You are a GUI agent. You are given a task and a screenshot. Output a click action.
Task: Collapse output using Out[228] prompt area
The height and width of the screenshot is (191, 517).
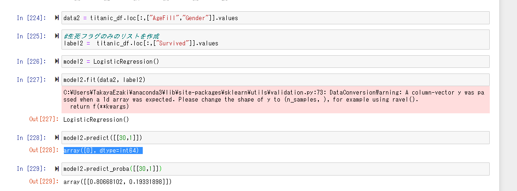click(44, 150)
